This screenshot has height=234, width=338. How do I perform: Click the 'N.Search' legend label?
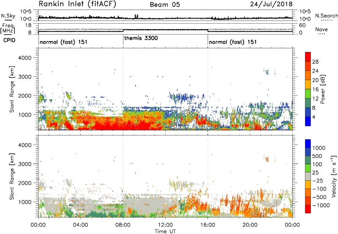[x=326, y=16]
